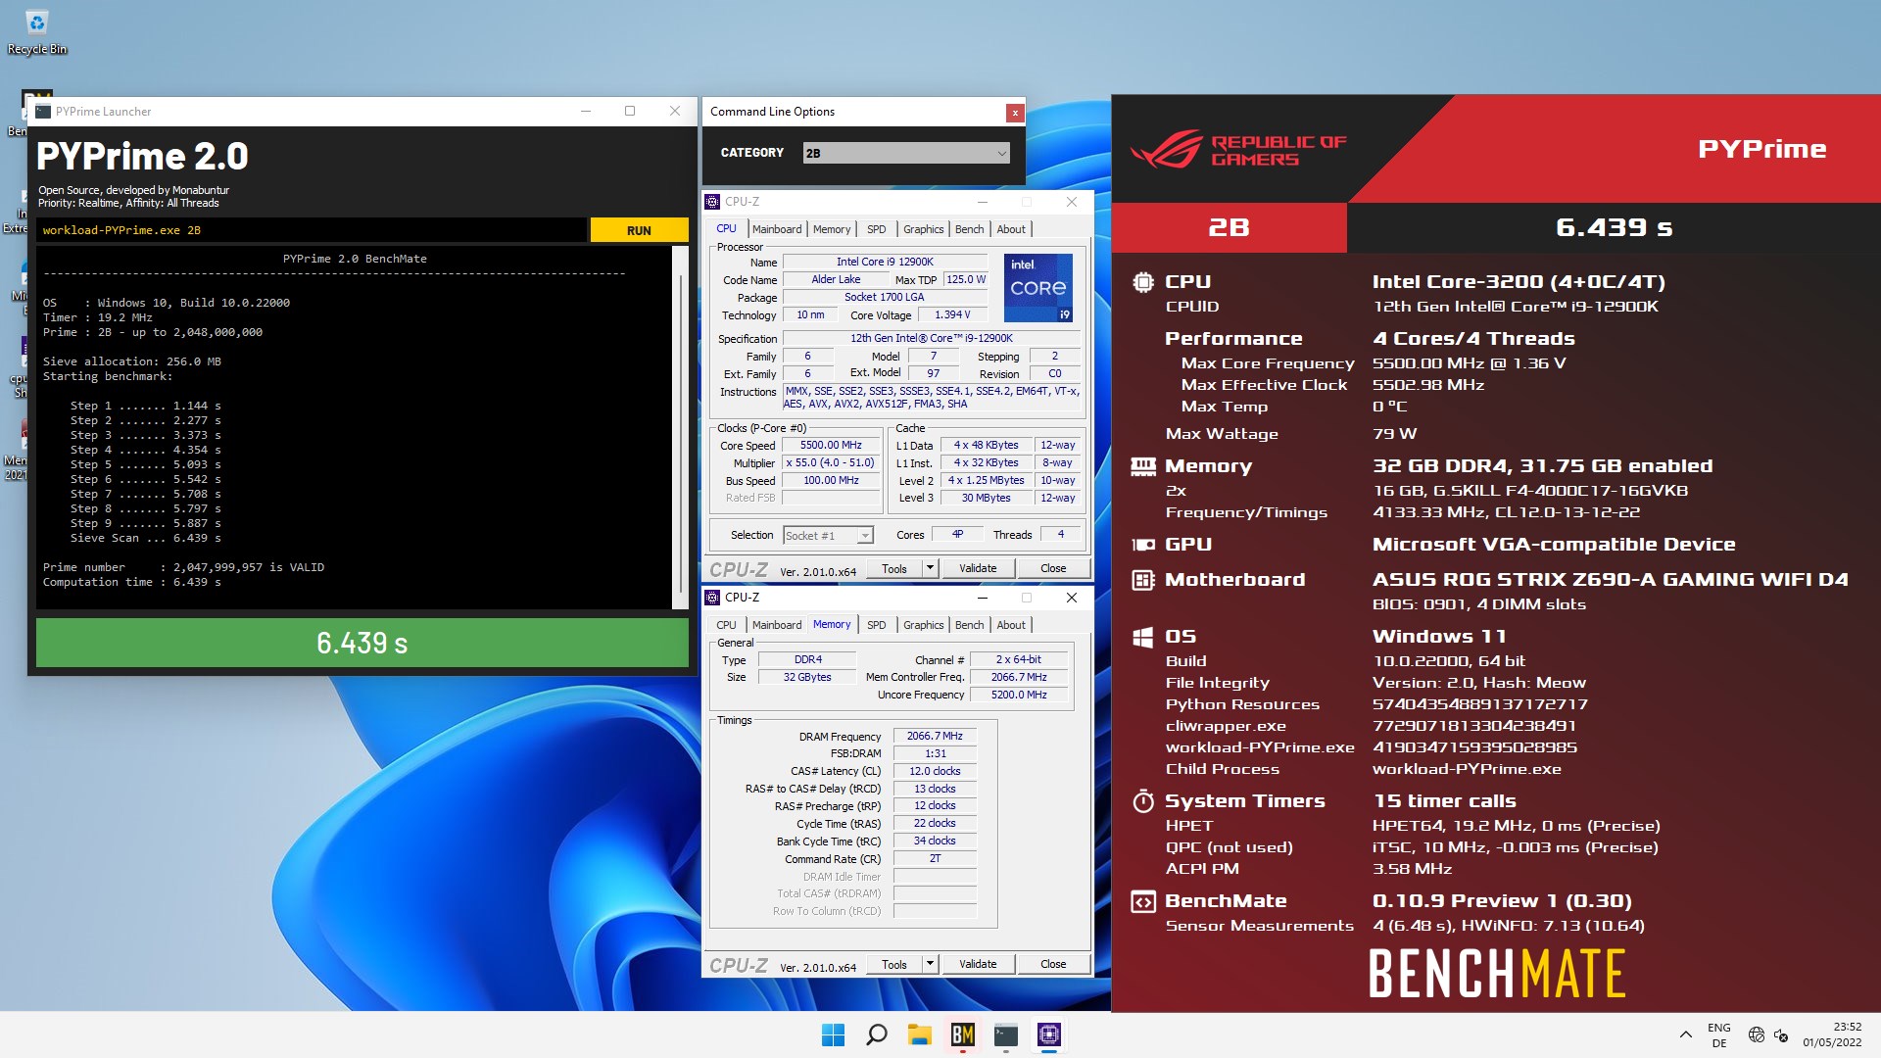Click Validate button in upper CPU-Z

click(978, 568)
